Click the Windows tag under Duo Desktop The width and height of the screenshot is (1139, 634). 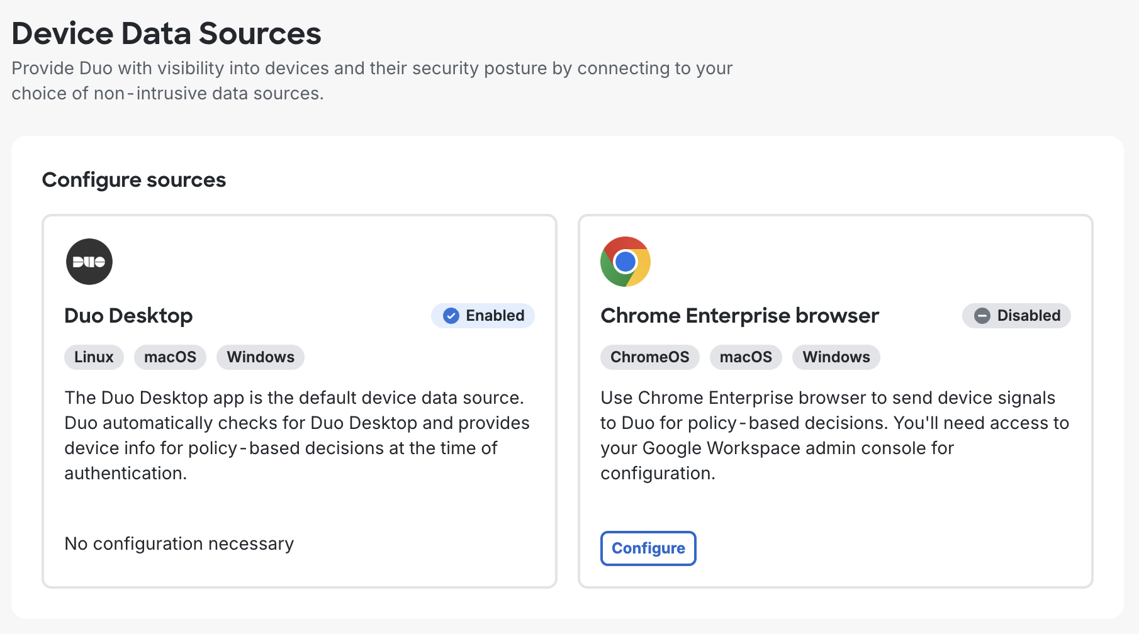click(260, 357)
